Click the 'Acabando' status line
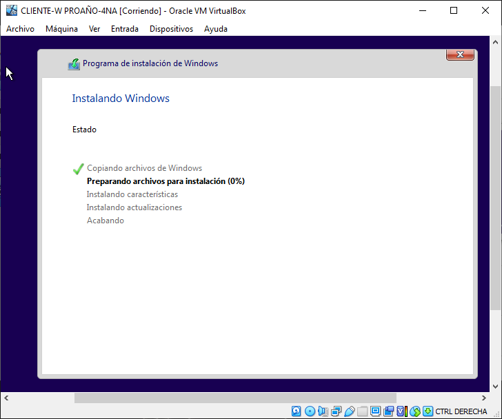The image size is (502, 419). point(106,221)
